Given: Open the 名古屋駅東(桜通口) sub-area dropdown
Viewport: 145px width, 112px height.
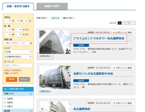Looking at the screenshot, I should click(18, 57).
